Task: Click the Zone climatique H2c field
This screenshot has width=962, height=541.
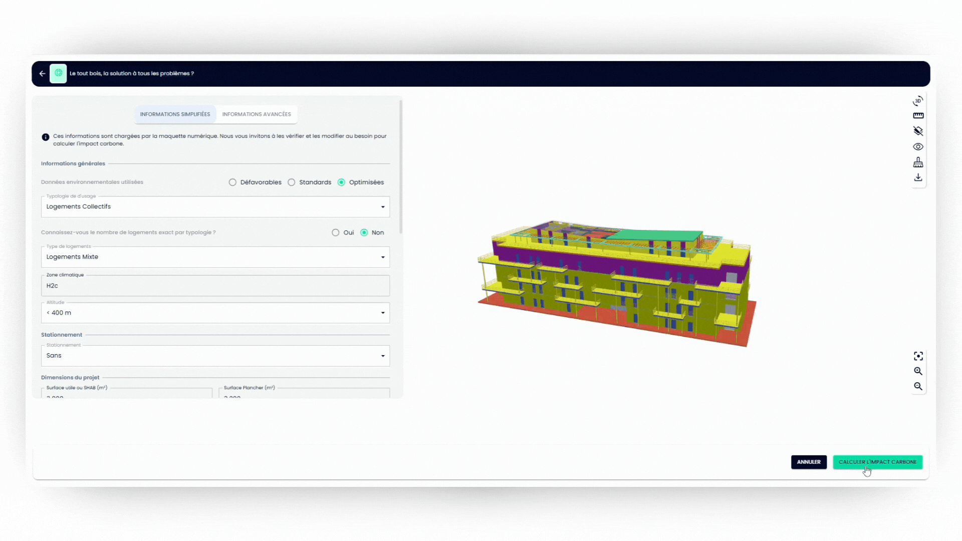Action: coord(215,286)
